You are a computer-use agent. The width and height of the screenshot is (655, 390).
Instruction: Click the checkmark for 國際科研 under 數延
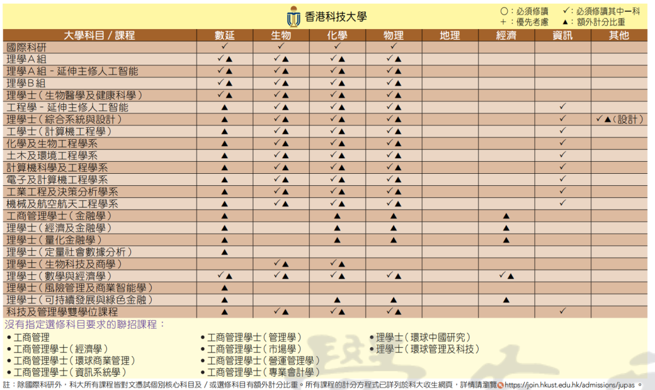click(224, 47)
